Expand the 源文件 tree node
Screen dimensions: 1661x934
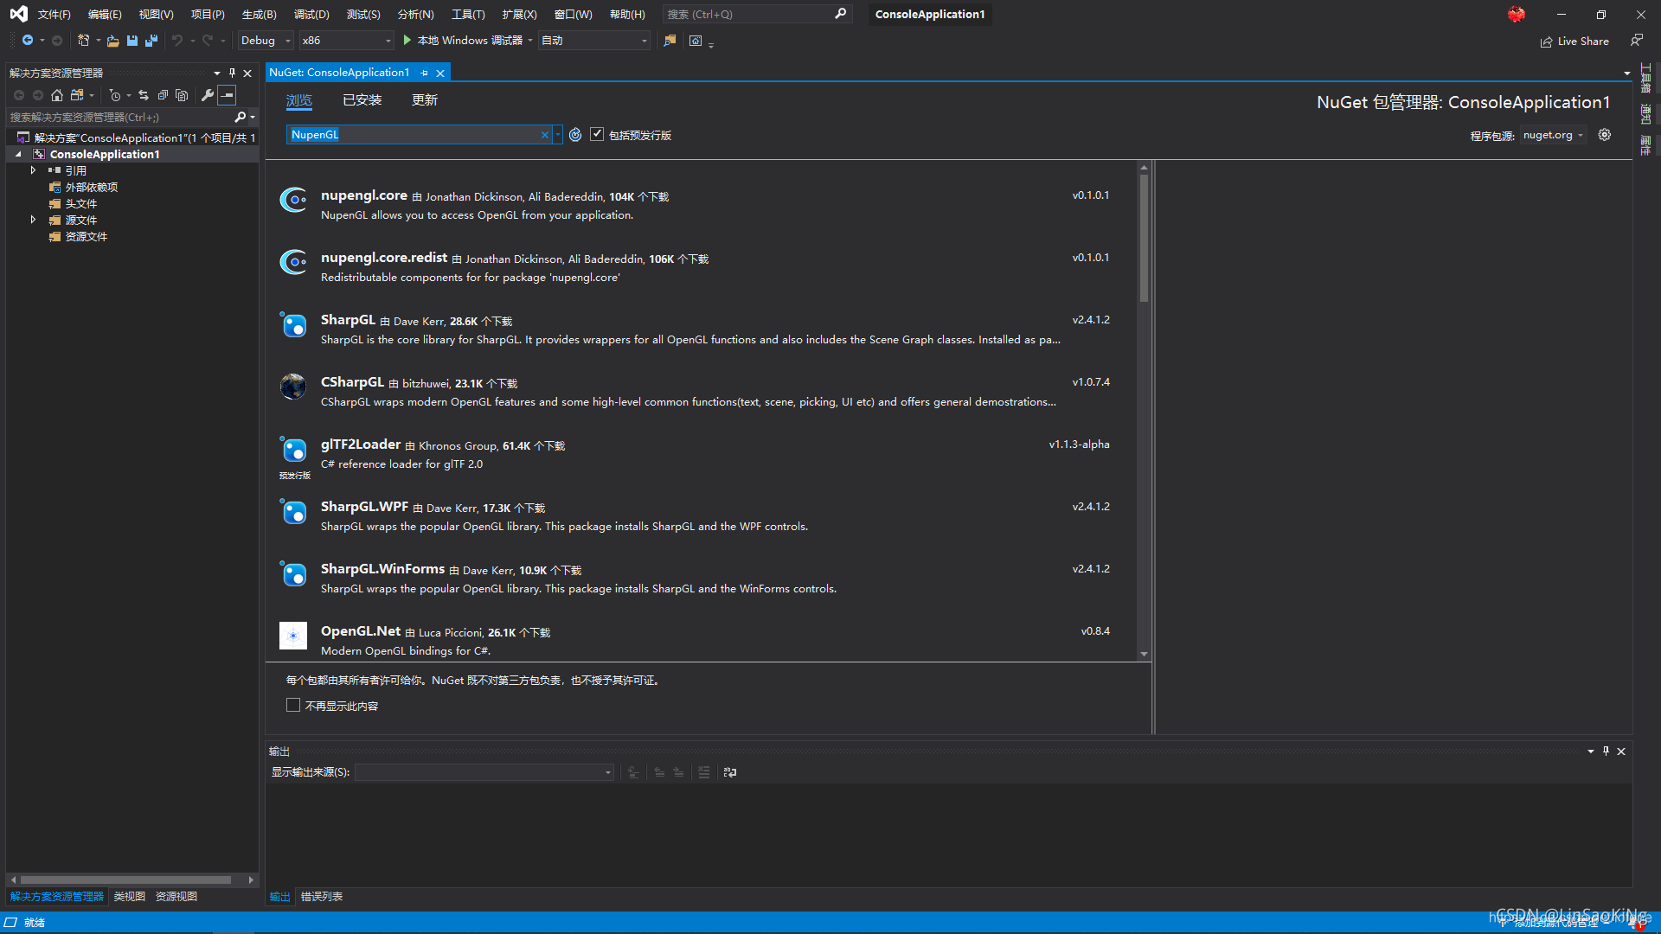point(33,220)
